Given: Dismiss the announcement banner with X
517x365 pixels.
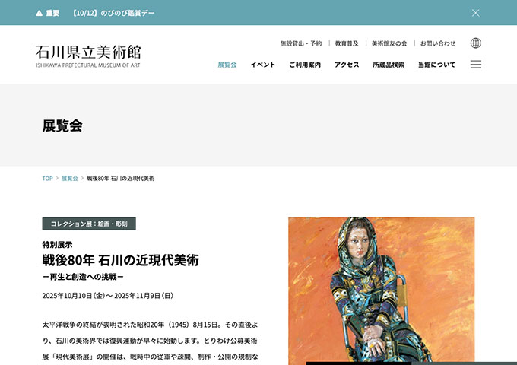Looking at the screenshot, I should pyautogui.click(x=475, y=13).
